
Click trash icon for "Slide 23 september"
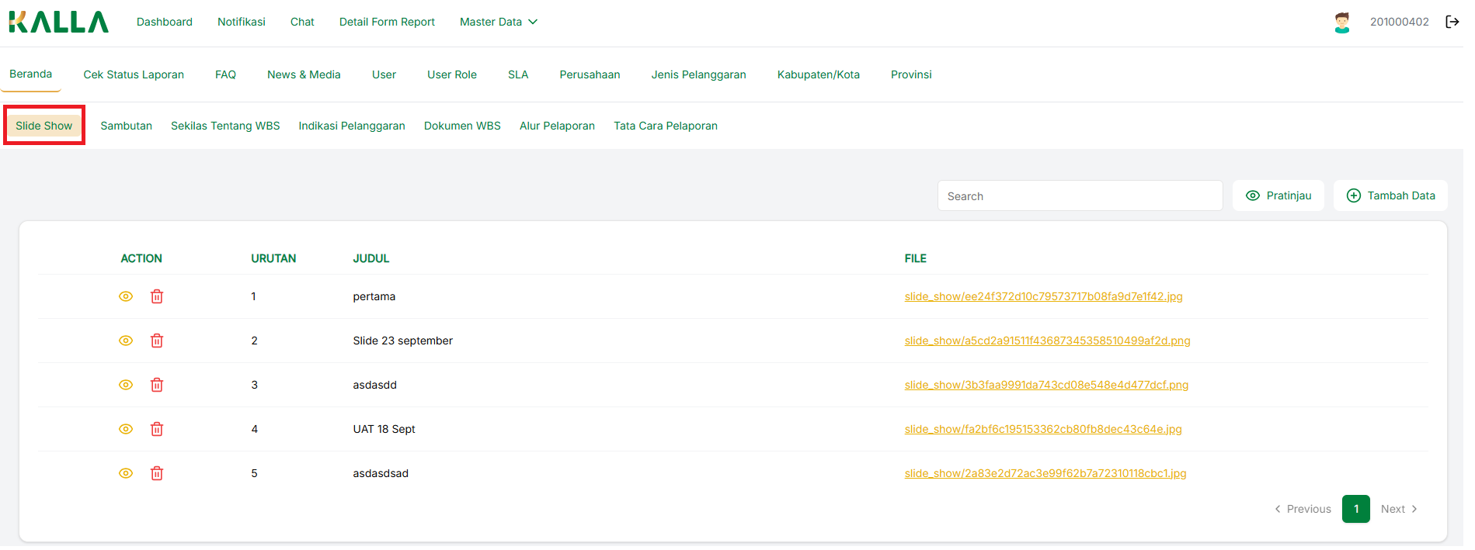click(157, 341)
